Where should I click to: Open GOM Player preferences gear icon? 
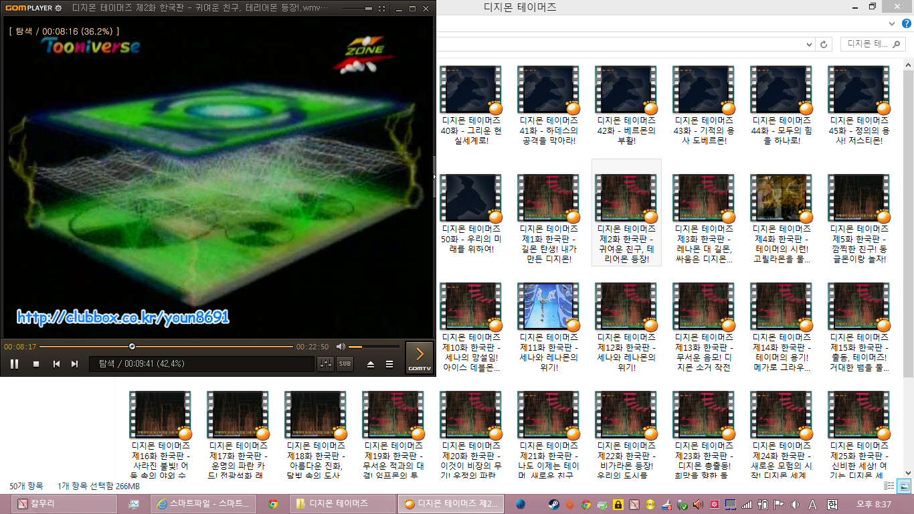tap(58, 8)
